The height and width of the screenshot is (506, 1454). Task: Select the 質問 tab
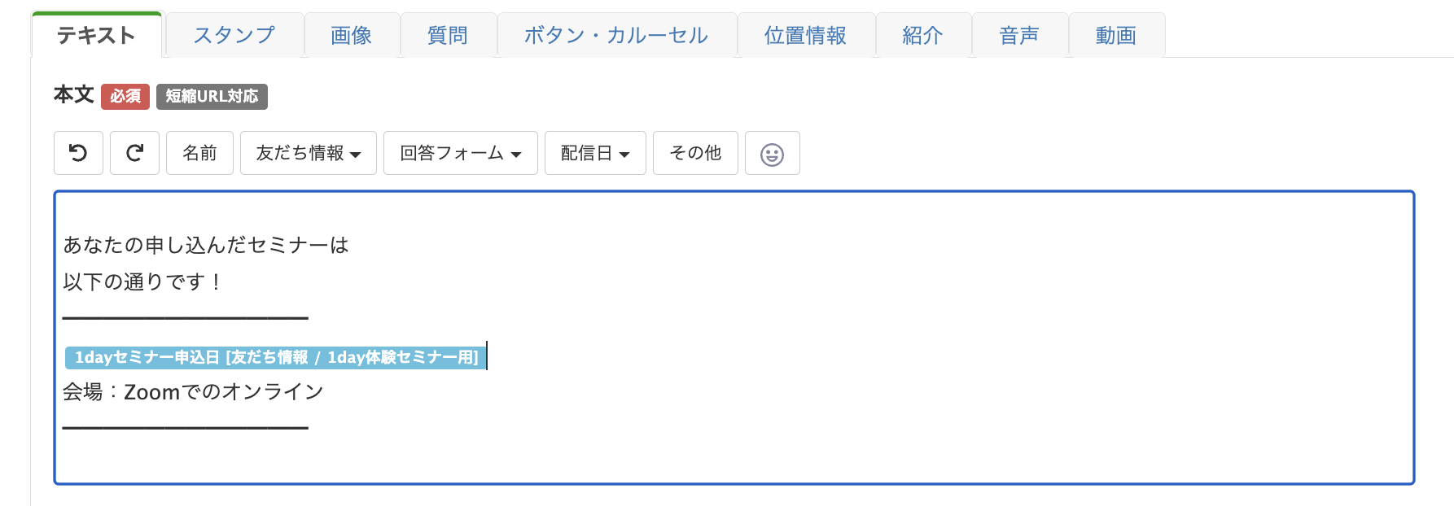point(448,35)
